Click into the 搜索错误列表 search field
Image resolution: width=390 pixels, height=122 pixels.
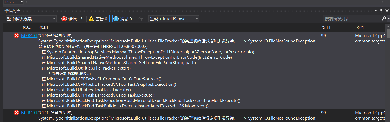coord(352,19)
